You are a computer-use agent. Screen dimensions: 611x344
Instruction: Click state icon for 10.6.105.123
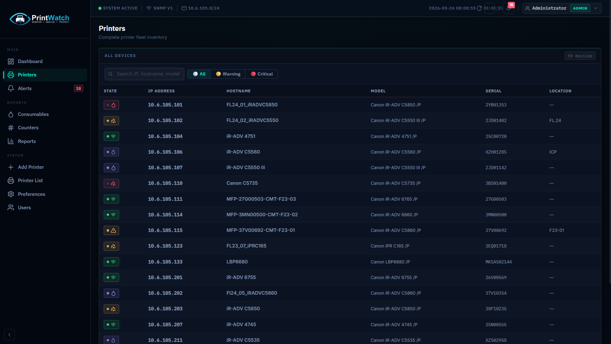pyautogui.click(x=111, y=246)
